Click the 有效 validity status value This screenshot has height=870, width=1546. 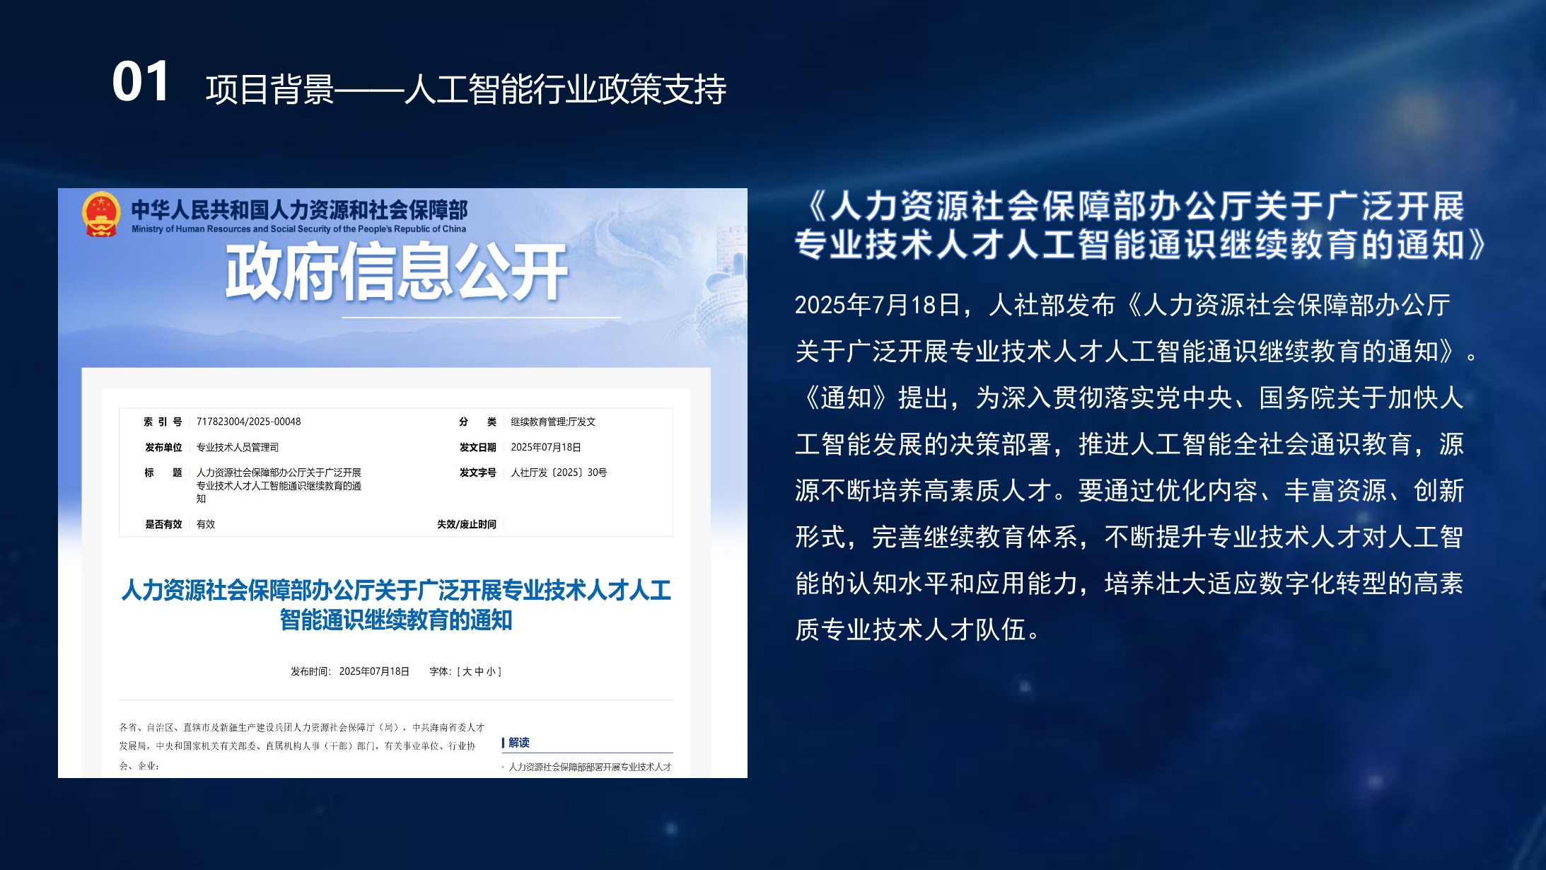pos(206,524)
